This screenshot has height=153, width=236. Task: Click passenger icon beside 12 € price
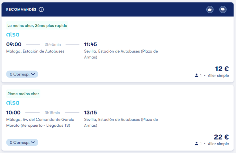[196, 75]
